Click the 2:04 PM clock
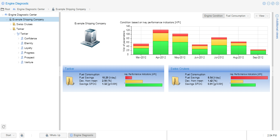The image size is (280, 140). [x=272, y=135]
